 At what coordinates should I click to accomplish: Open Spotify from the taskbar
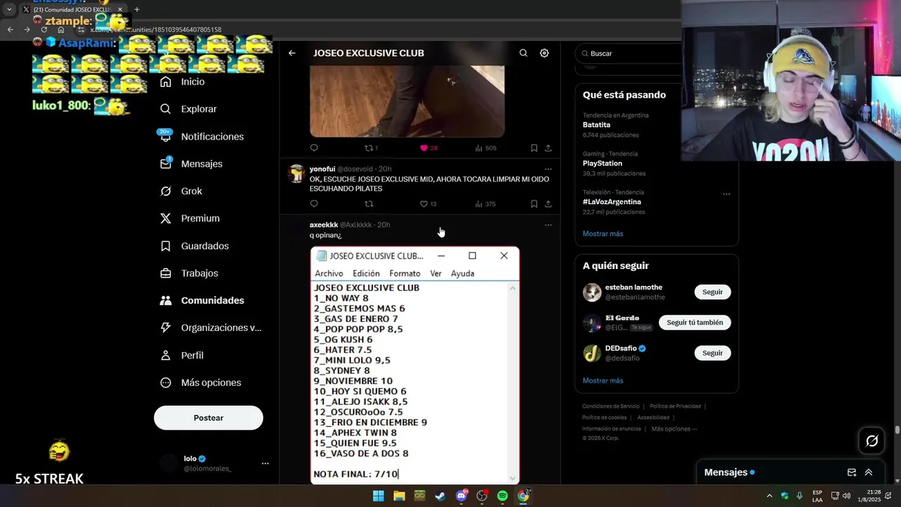(x=503, y=496)
